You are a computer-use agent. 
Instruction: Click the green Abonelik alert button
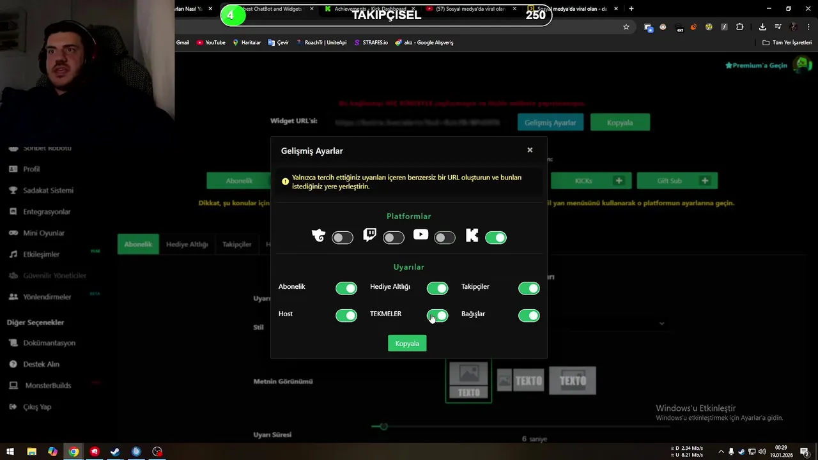pos(239,181)
